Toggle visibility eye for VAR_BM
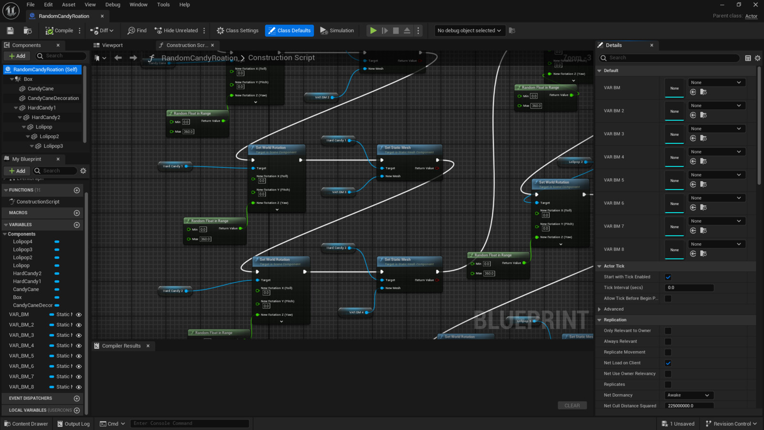This screenshot has width=764, height=430. pyautogui.click(x=79, y=315)
